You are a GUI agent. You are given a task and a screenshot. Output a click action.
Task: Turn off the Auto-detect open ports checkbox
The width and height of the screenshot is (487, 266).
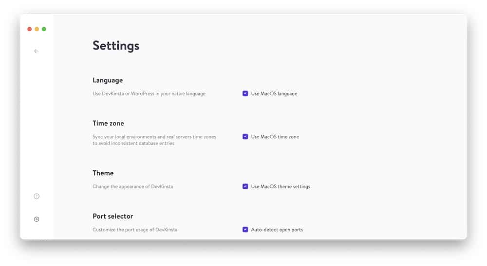pos(245,230)
